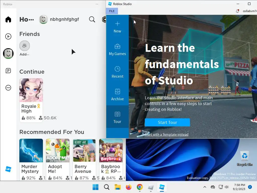The width and height of the screenshot is (257, 193).
Task: Open the FILE menu in Roblox Studio
Action: click(x=112, y=11)
